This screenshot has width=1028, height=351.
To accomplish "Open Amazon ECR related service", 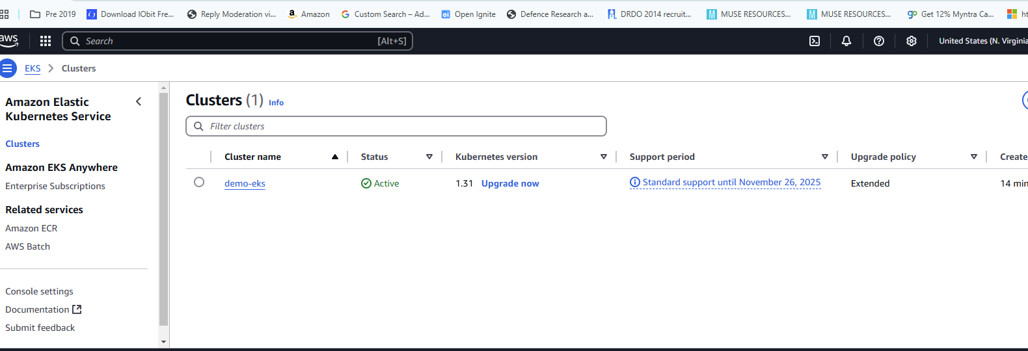I will coord(31,228).
